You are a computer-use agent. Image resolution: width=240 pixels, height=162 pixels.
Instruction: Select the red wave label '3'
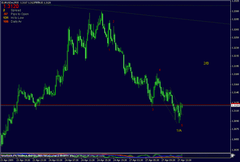coord(153,110)
